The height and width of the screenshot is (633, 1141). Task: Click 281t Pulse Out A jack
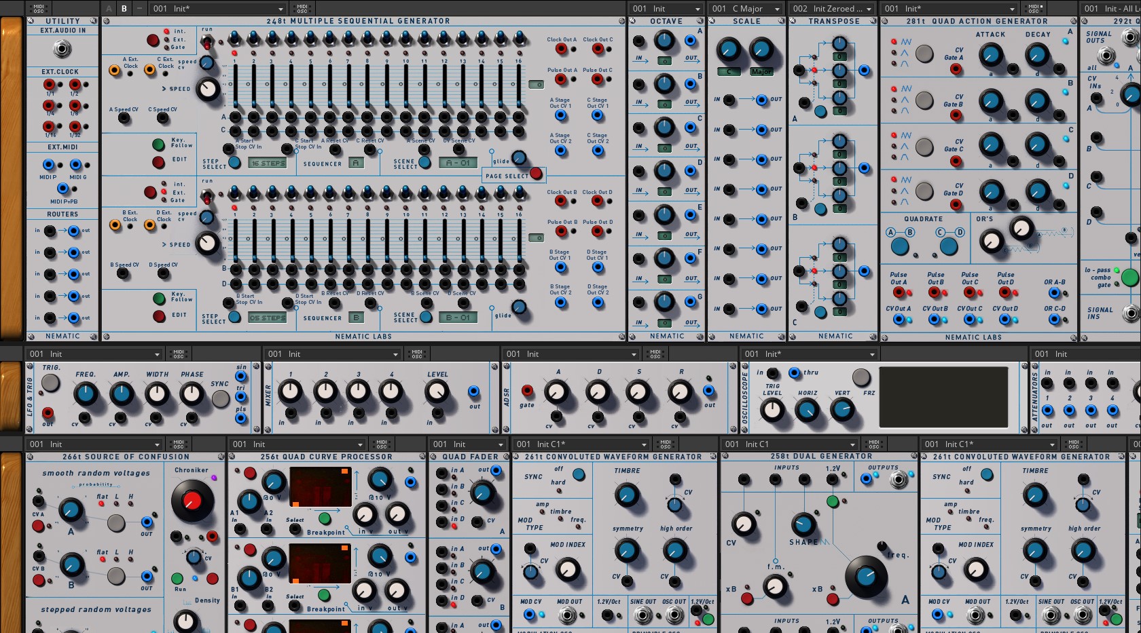pos(898,292)
